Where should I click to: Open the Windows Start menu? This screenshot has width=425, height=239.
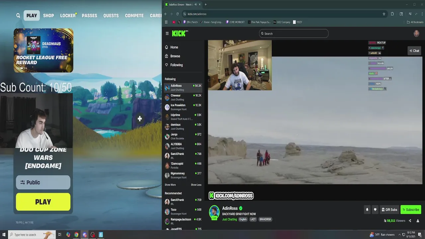point(4,235)
